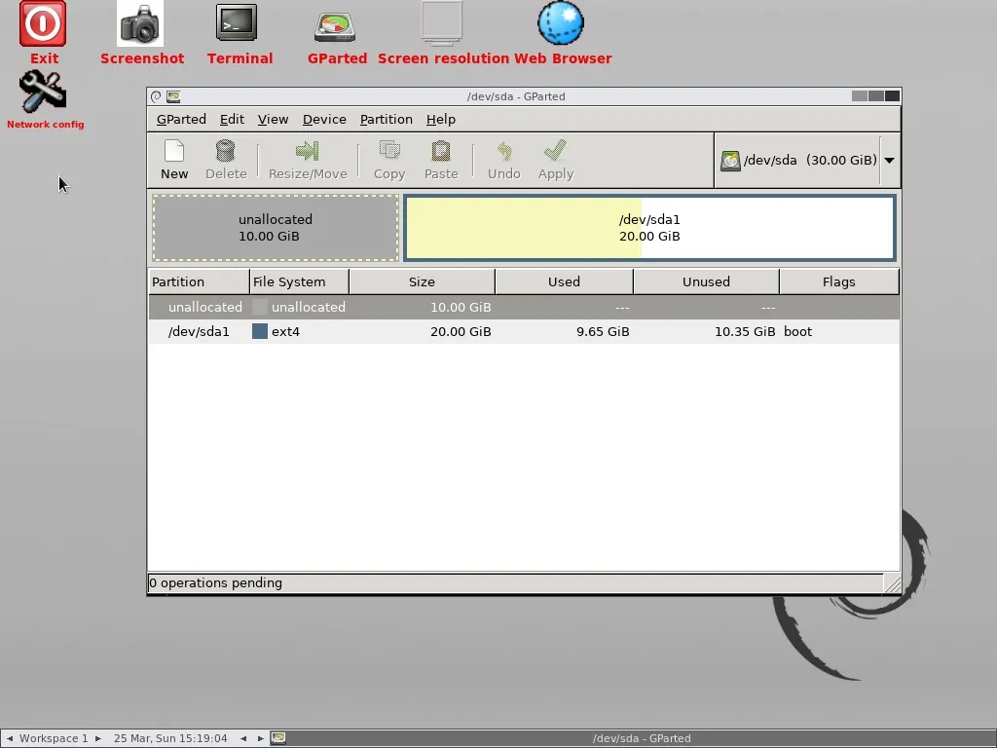Click the Undo toolbar icon

(504, 151)
